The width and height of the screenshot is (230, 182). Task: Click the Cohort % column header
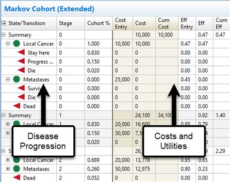pos(99,23)
